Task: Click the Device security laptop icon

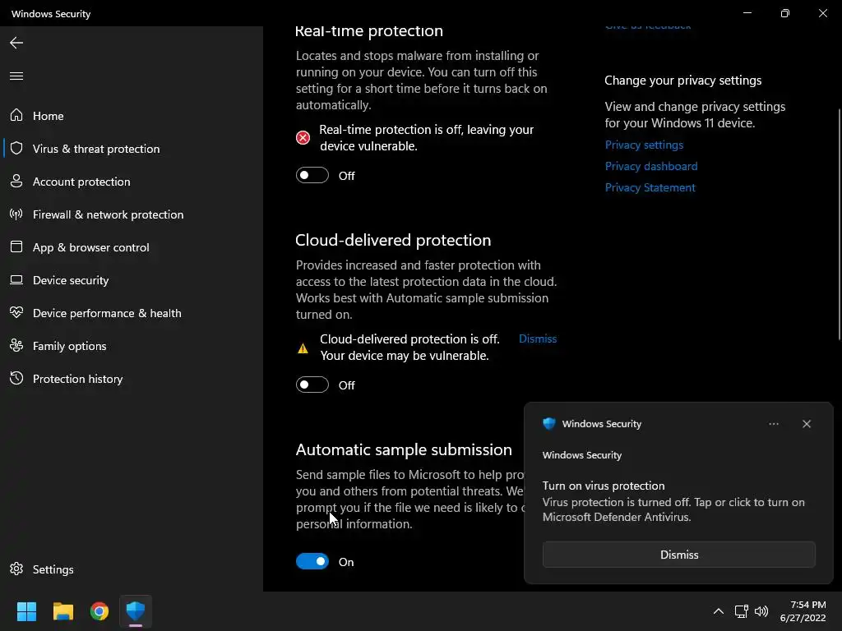Action: coord(16,280)
